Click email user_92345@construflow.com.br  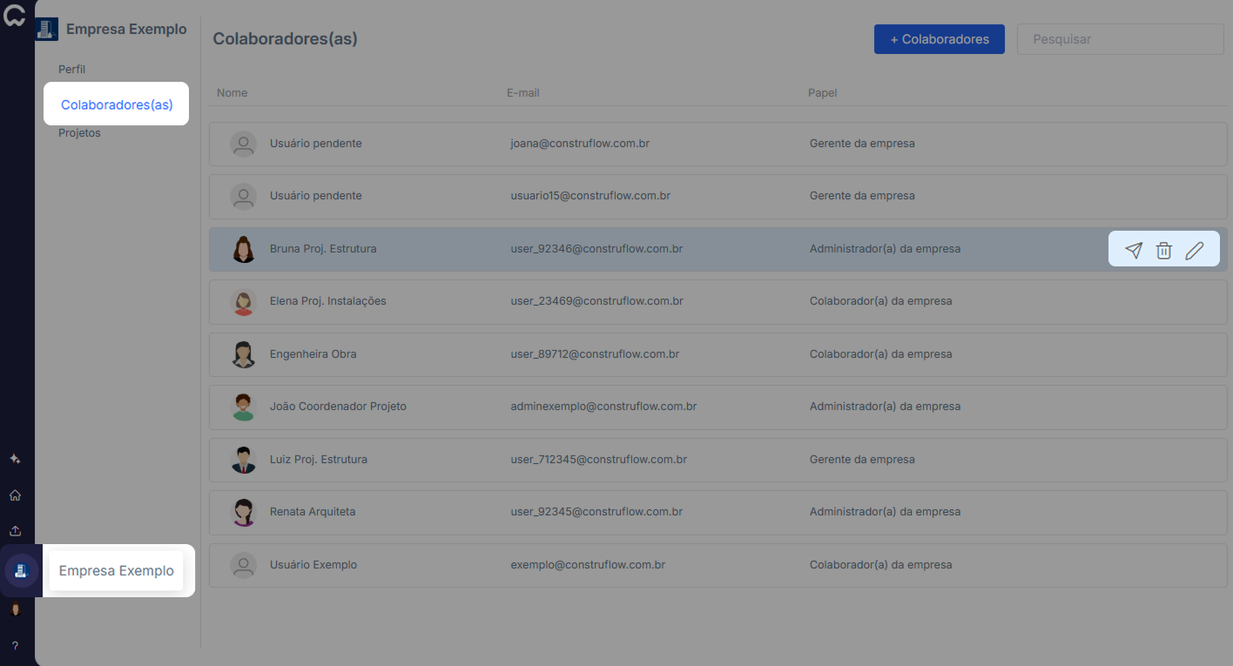[596, 512]
